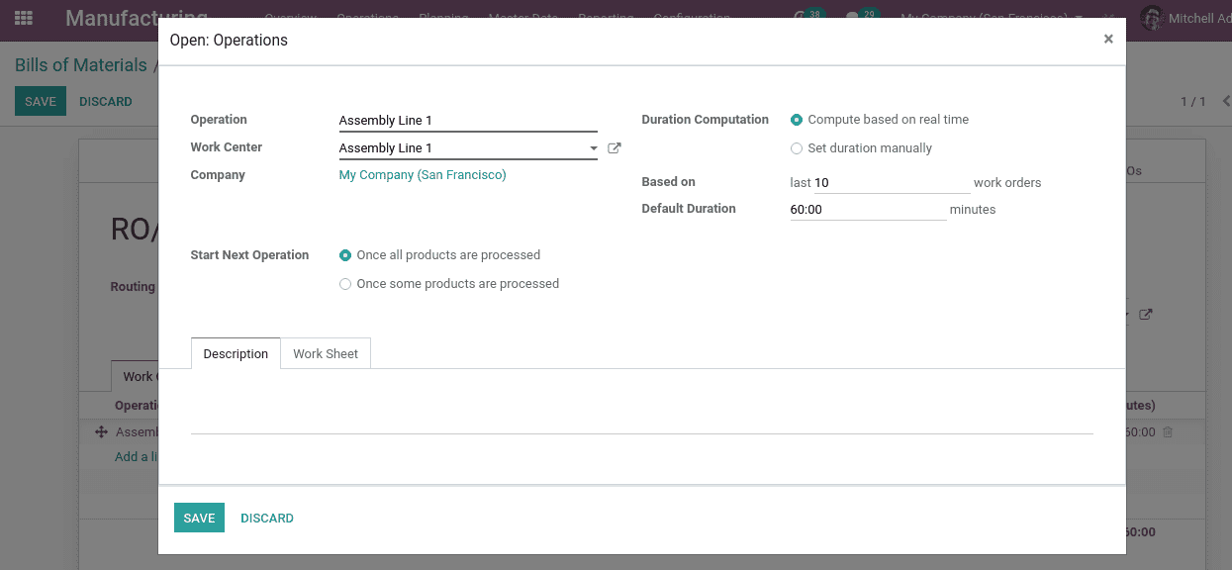The image size is (1232, 570).
Task: Click the Operation name input field
Action: point(467,121)
